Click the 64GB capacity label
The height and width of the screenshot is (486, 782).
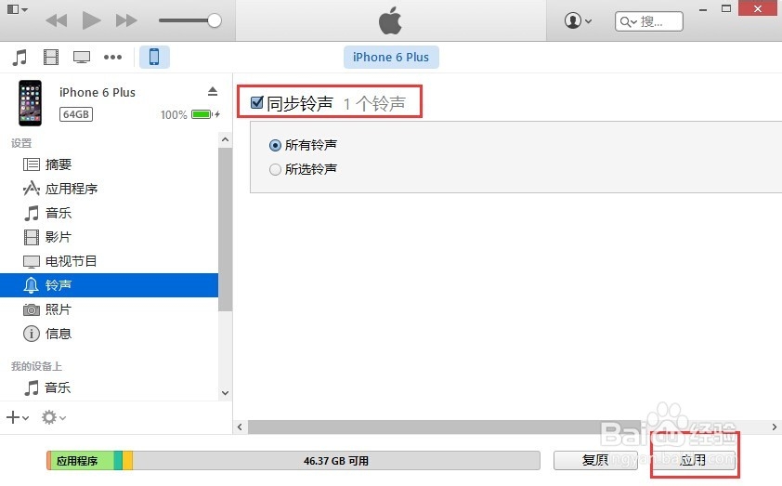point(76,114)
